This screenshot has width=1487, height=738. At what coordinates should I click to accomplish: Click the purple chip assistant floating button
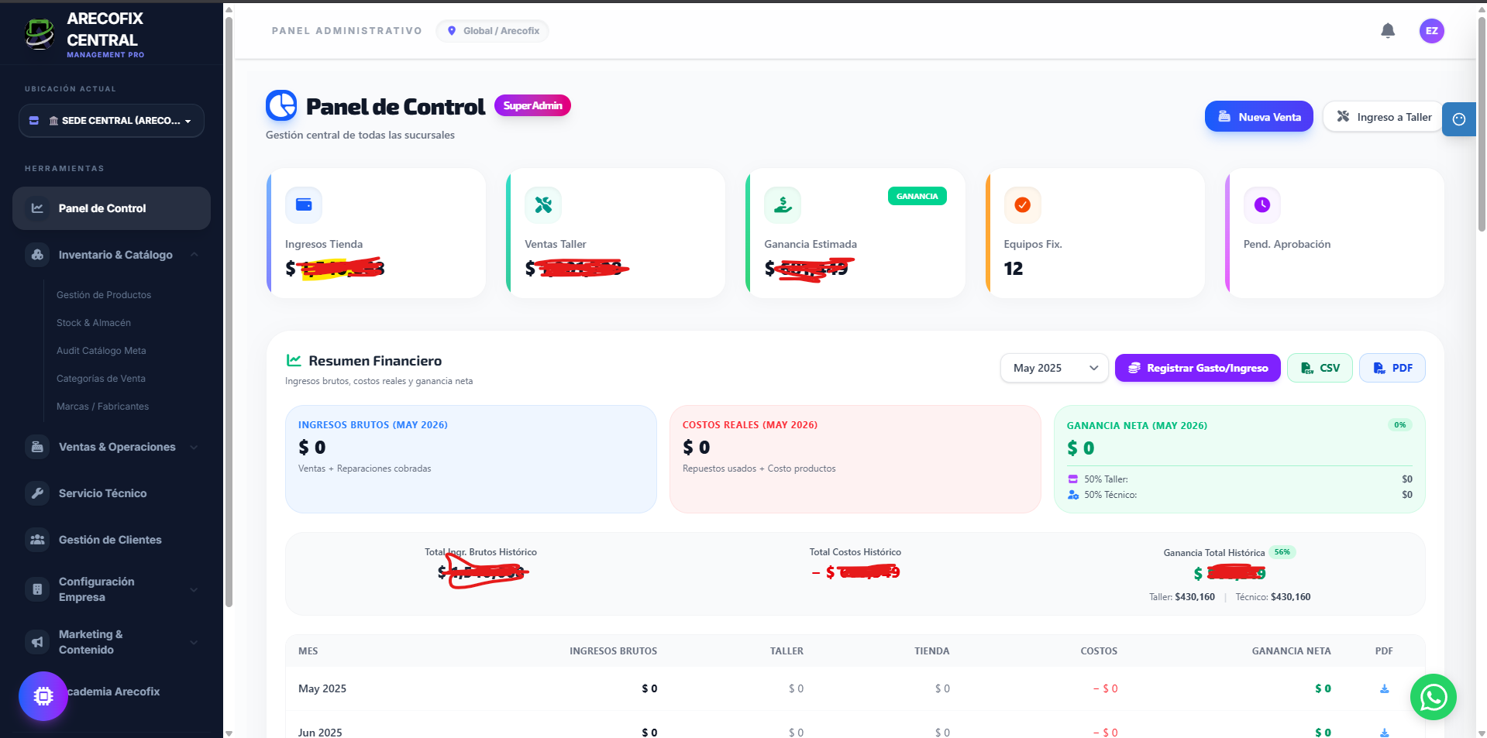click(43, 696)
